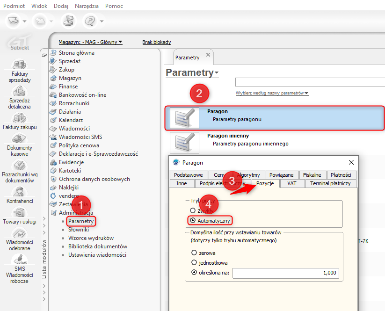385x311 pixels.
Task: Open Rozrachunki wg dokumentów shortcut icon
Action: (19, 165)
